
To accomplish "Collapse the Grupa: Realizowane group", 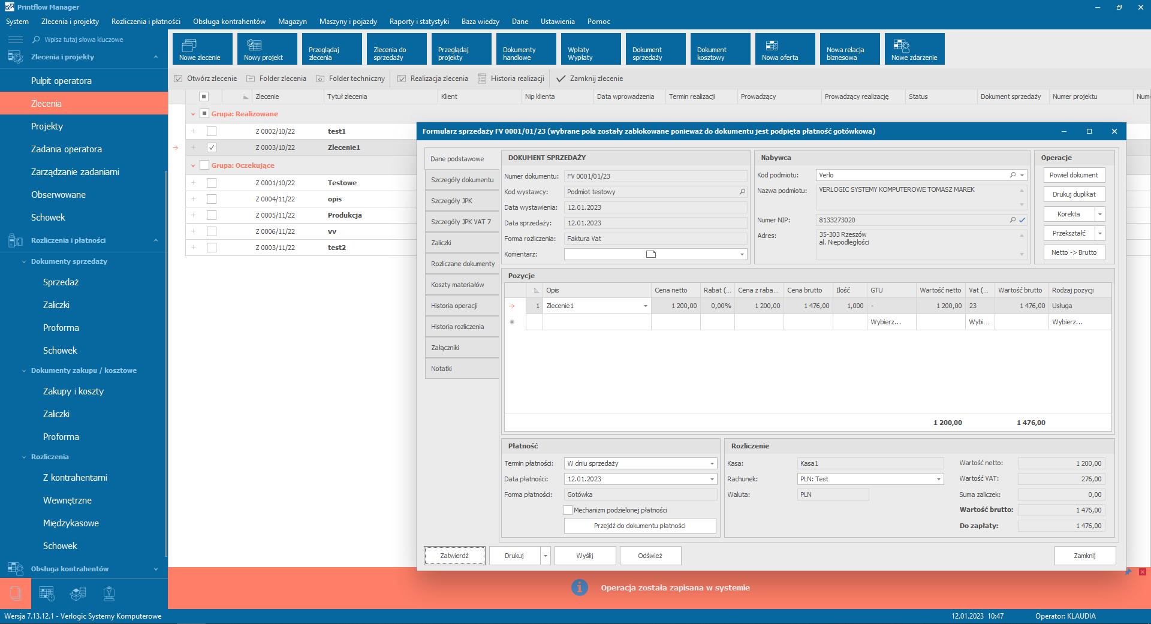I will (x=193, y=114).
